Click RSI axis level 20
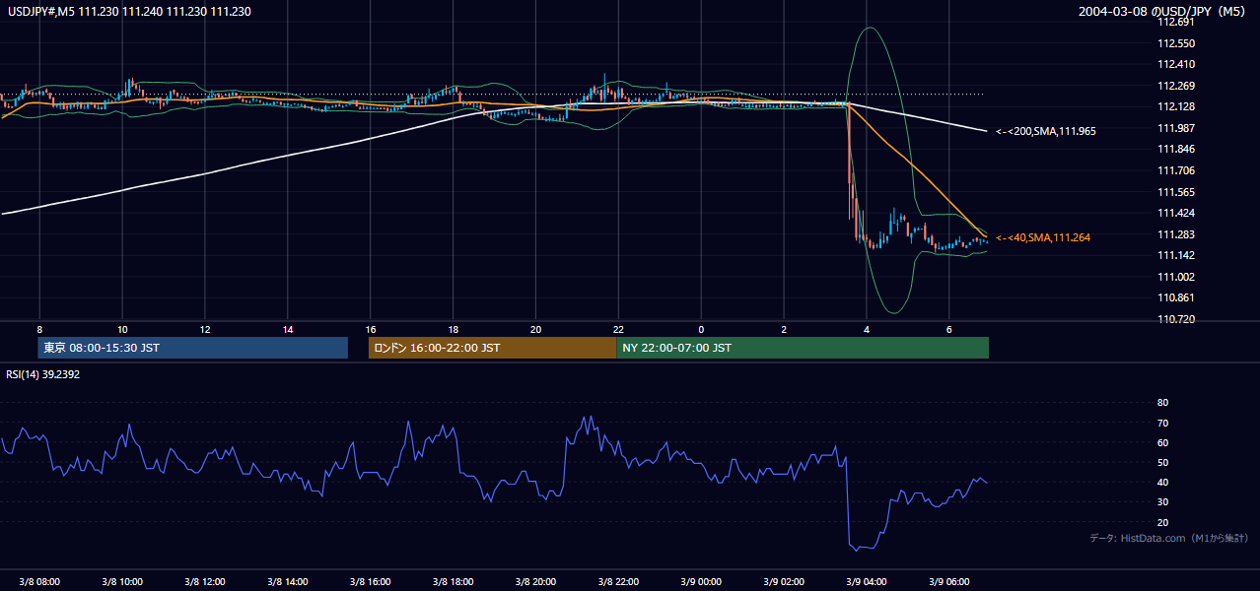 coord(1162,522)
